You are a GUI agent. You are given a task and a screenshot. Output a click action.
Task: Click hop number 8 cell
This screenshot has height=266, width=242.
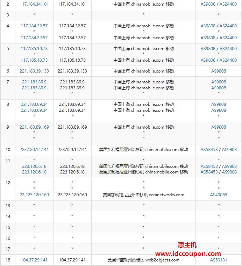8,110
